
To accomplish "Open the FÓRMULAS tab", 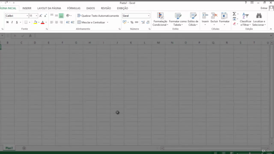I will tap(74, 8).
